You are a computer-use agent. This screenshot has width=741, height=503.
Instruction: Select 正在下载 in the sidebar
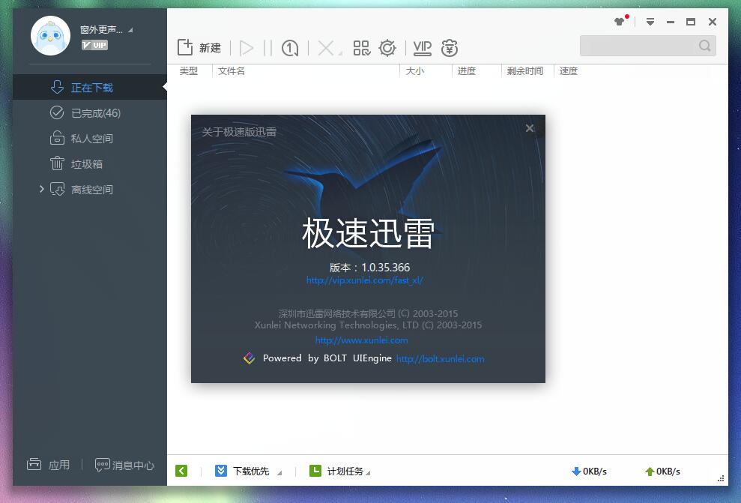90,87
